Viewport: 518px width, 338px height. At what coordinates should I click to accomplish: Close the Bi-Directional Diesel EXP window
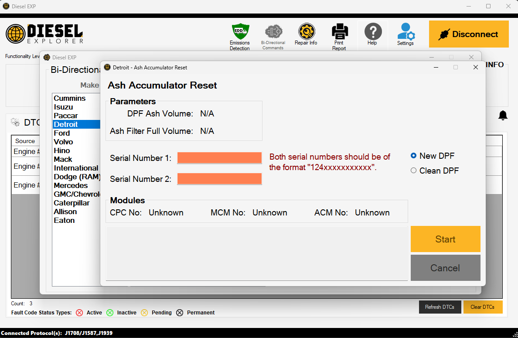(471, 57)
